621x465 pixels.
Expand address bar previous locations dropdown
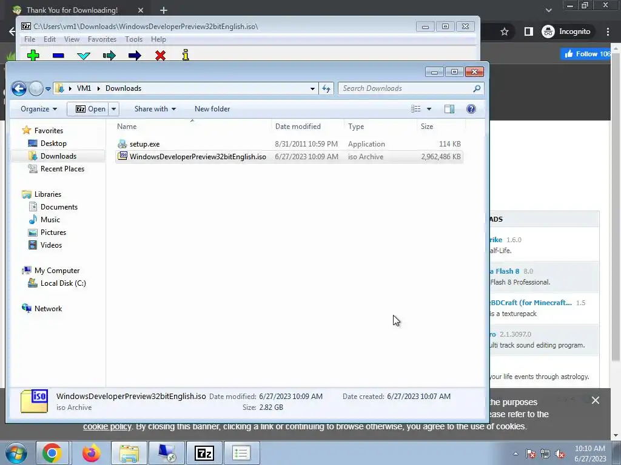(x=312, y=88)
